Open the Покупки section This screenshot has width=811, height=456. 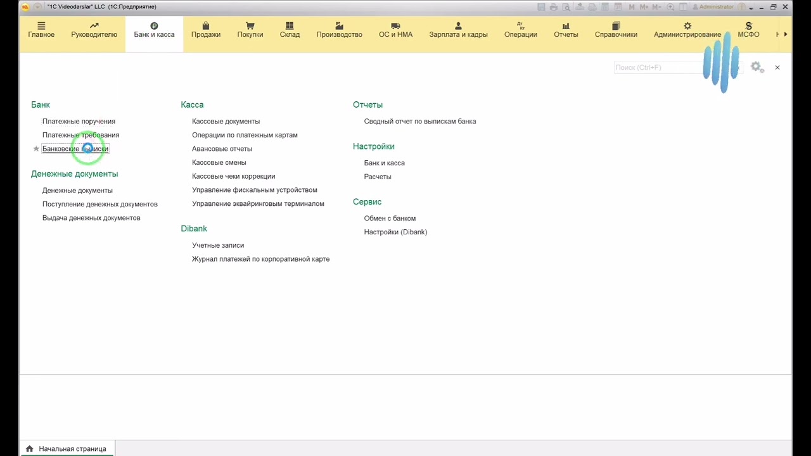[250, 30]
